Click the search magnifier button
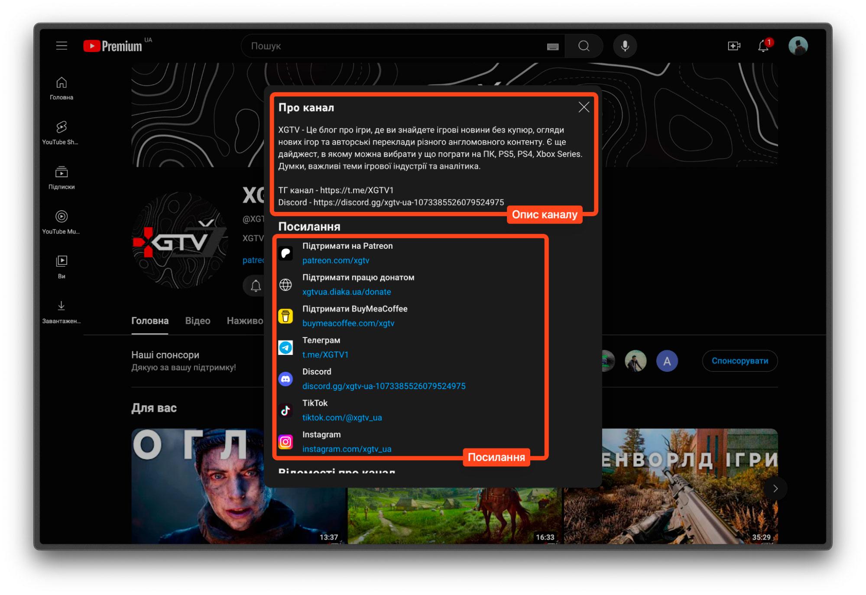This screenshot has width=866, height=595. [x=584, y=46]
